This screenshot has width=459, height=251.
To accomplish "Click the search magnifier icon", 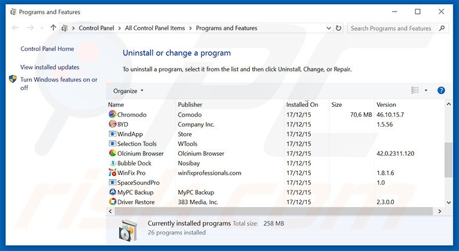I will pos(442,28).
